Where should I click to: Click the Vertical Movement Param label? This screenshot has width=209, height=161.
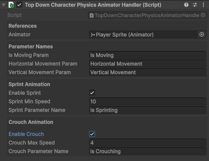click(40, 72)
